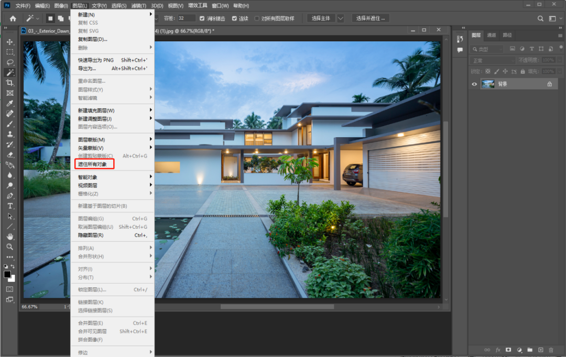
Task: Select the Clone Stamp tool
Action: coord(10,134)
